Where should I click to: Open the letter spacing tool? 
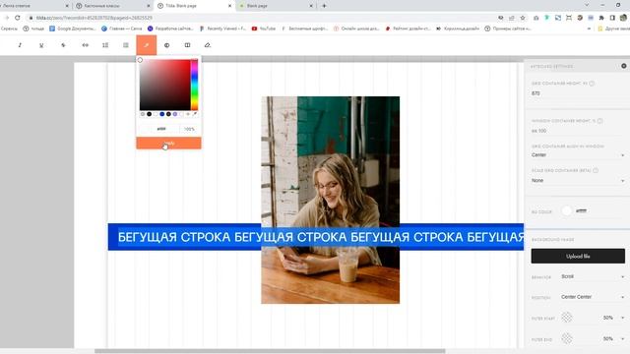pyautogui.click(x=86, y=45)
